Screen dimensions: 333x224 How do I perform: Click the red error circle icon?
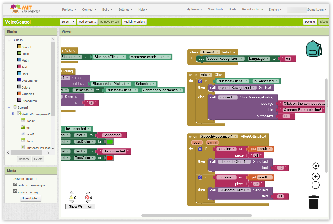click(x=87, y=197)
